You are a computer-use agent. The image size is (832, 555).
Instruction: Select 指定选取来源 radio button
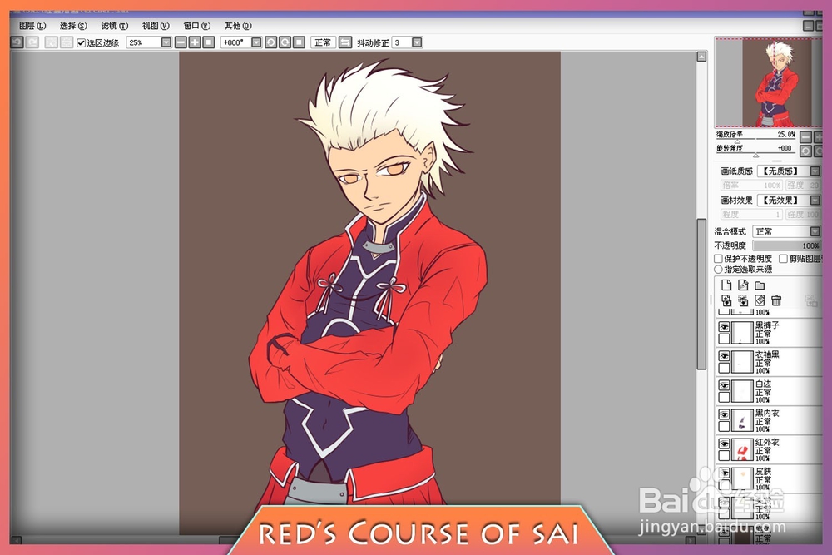coord(719,270)
